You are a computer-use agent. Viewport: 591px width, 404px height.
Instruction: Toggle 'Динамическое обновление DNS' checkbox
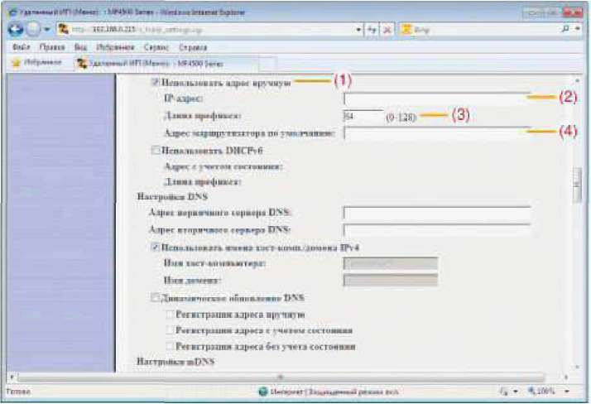(x=155, y=296)
